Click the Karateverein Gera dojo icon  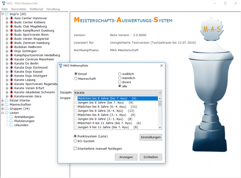point(12,96)
